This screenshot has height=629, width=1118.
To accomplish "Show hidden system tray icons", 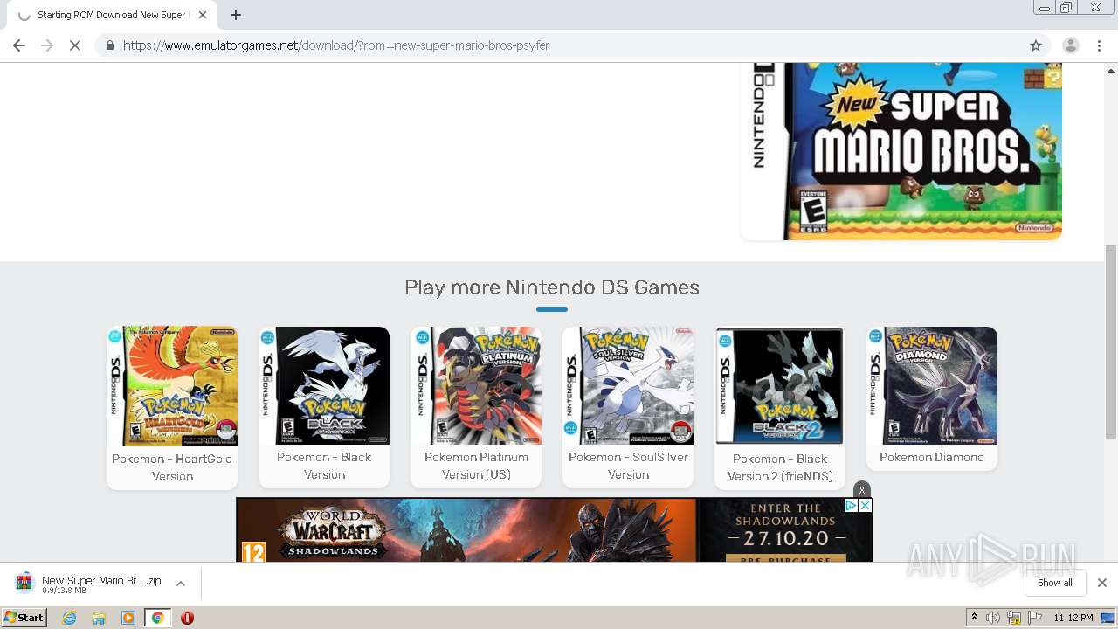I will pos(974,618).
